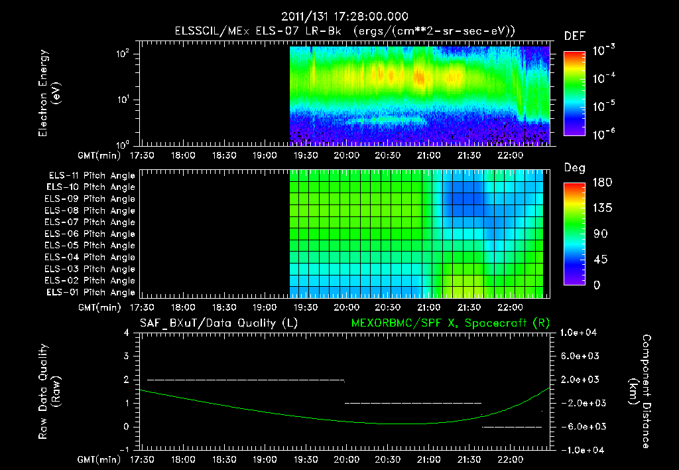Select the Raw Data Quality (Raw) axis label
Image resolution: width=679 pixels, height=470 pixels.
point(49,392)
